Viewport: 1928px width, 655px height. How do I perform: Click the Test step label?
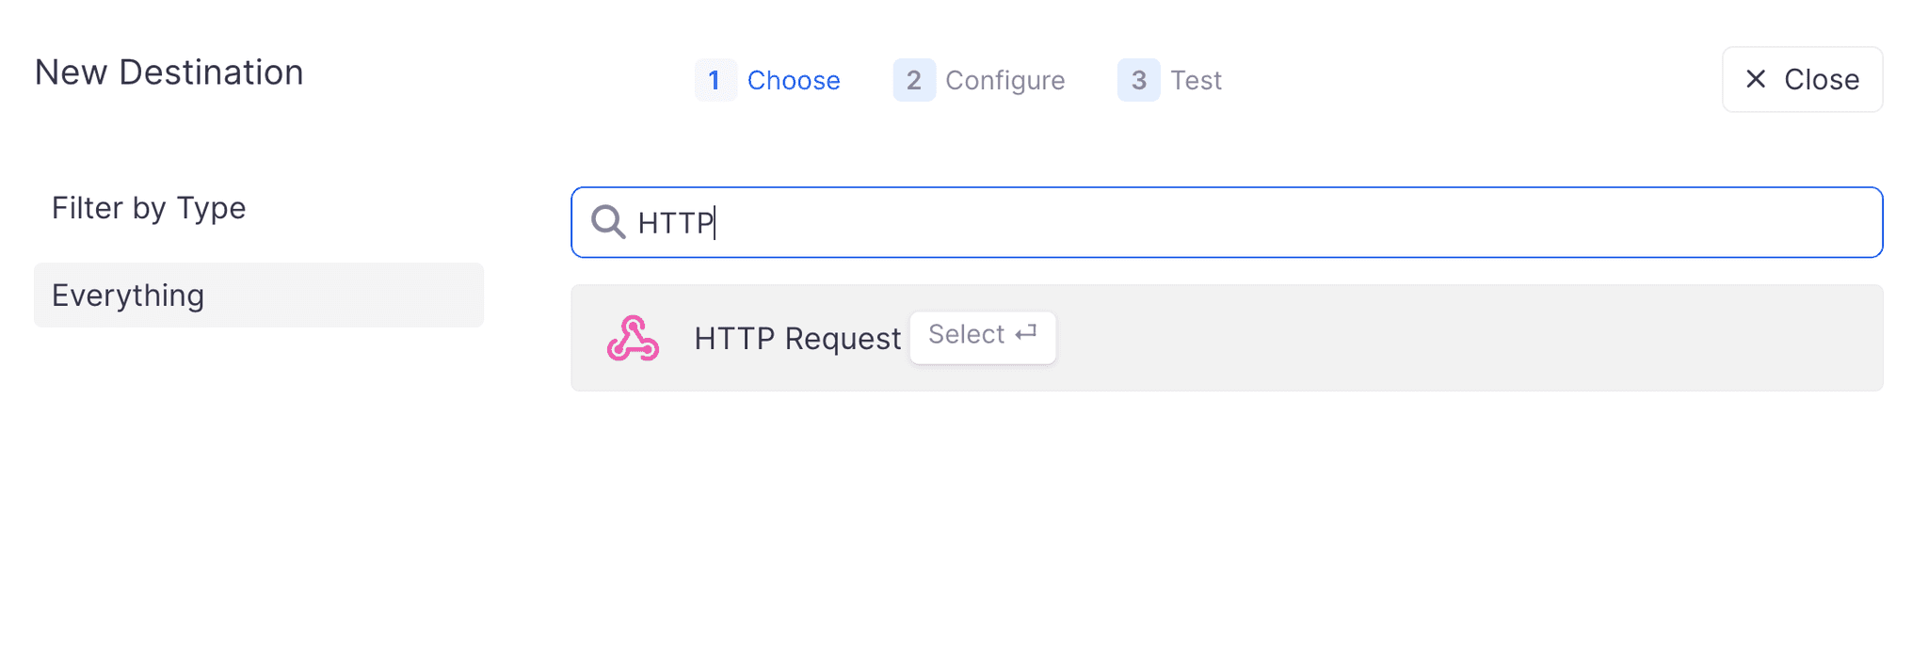point(1194,80)
